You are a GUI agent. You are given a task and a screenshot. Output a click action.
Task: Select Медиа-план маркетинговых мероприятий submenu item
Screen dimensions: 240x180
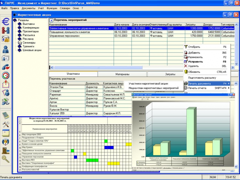[x=154, y=88]
